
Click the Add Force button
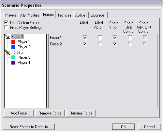click(x=19, y=113)
